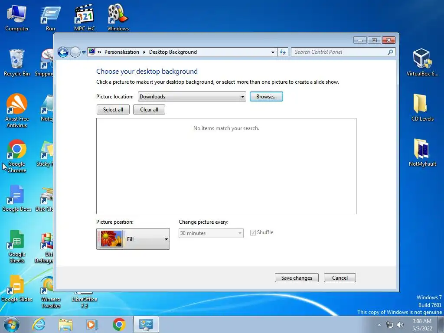
Task: Click the Show desktop strip at taskbar end
Action: 441,324
